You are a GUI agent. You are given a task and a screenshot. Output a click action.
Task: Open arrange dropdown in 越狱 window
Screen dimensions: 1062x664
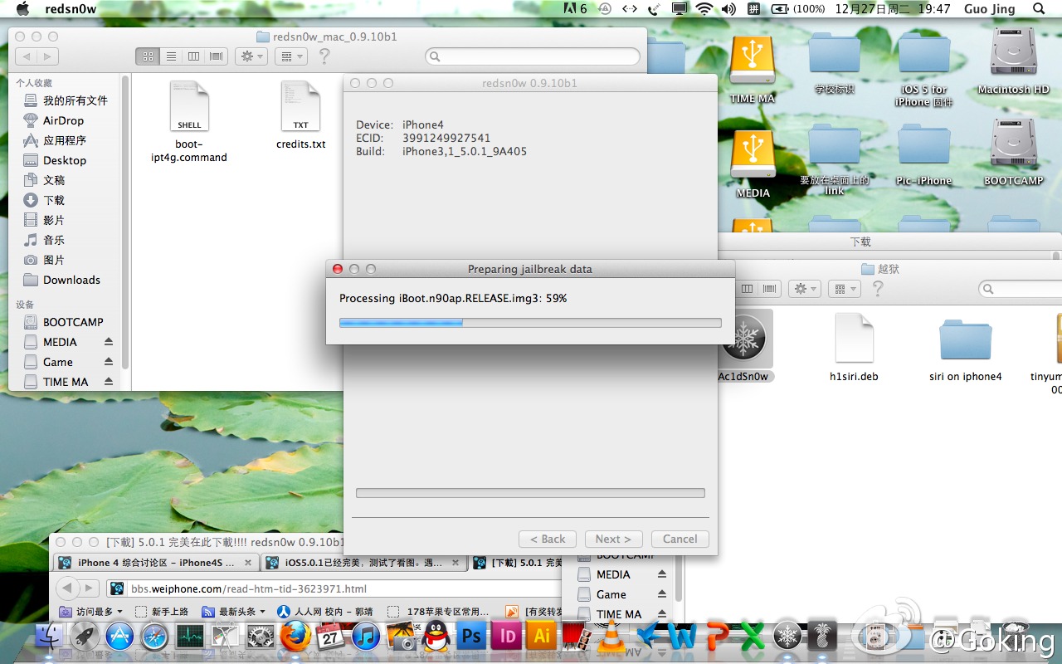pos(843,289)
